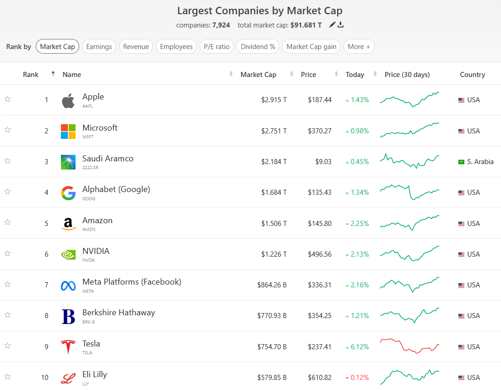Viewport: 501px width, 390px height.
Task: Click the NVIDIA logo icon
Action: point(68,254)
